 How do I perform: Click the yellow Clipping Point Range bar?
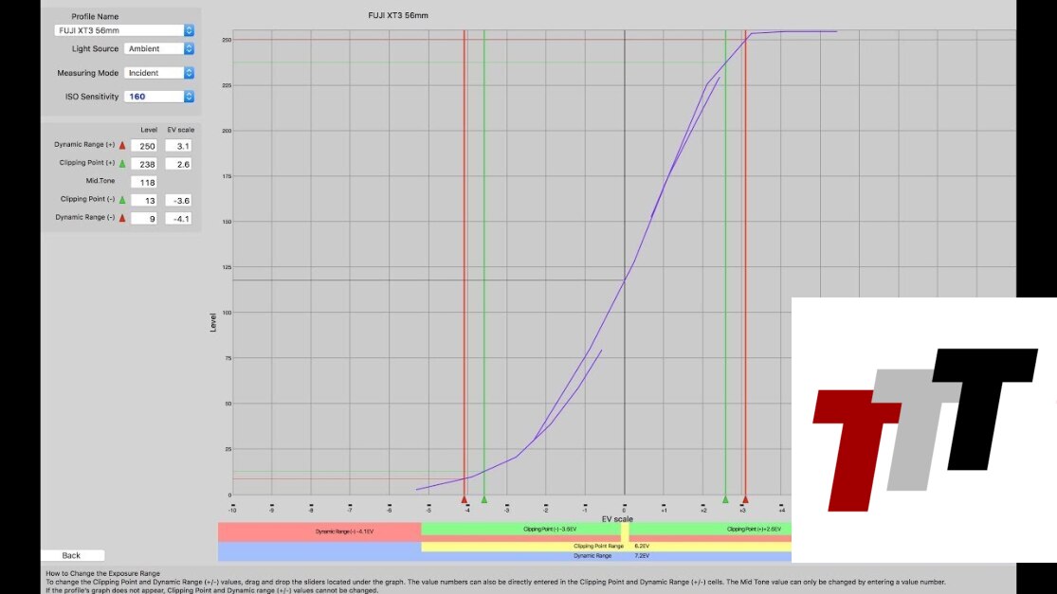[x=606, y=547]
